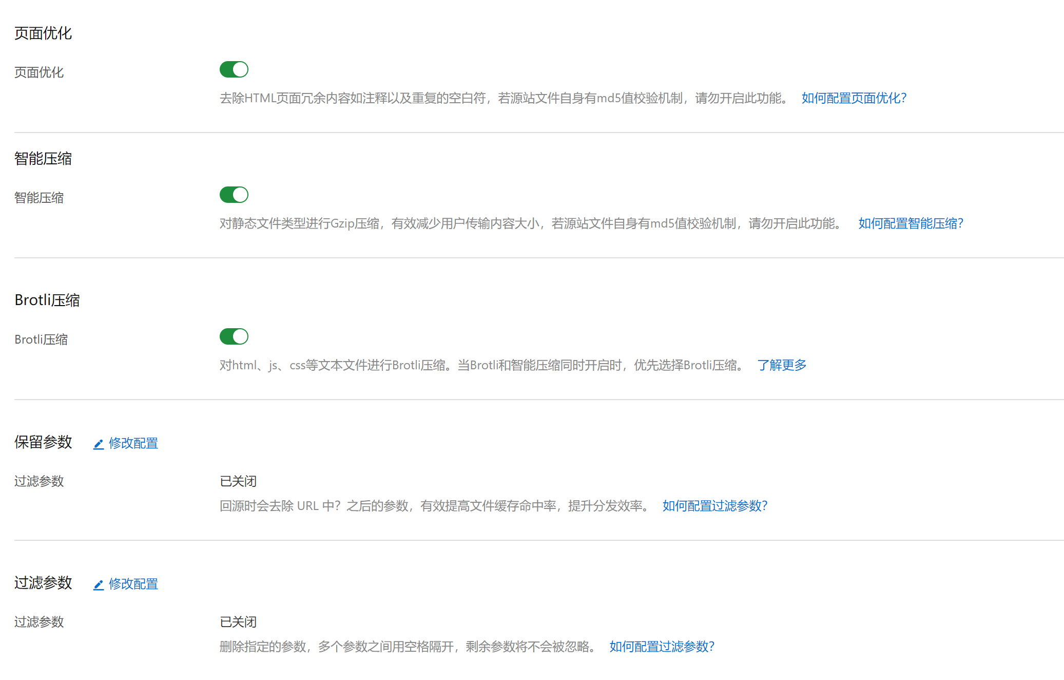The width and height of the screenshot is (1064, 680).
Task: Open 如何配置过滤参数? link after 删除指定的参数 text
Action: (x=662, y=647)
